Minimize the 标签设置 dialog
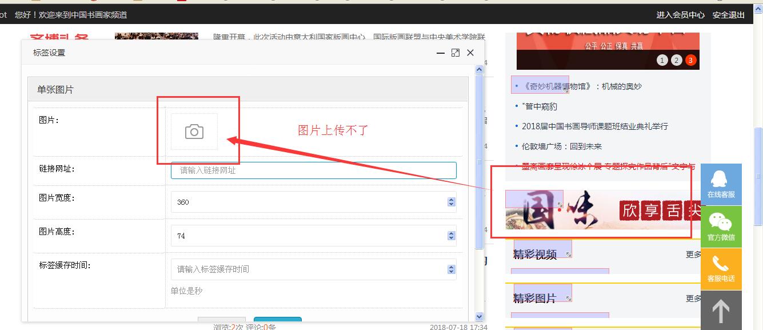The height and width of the screenshot is (330, 763). [440, 53]
